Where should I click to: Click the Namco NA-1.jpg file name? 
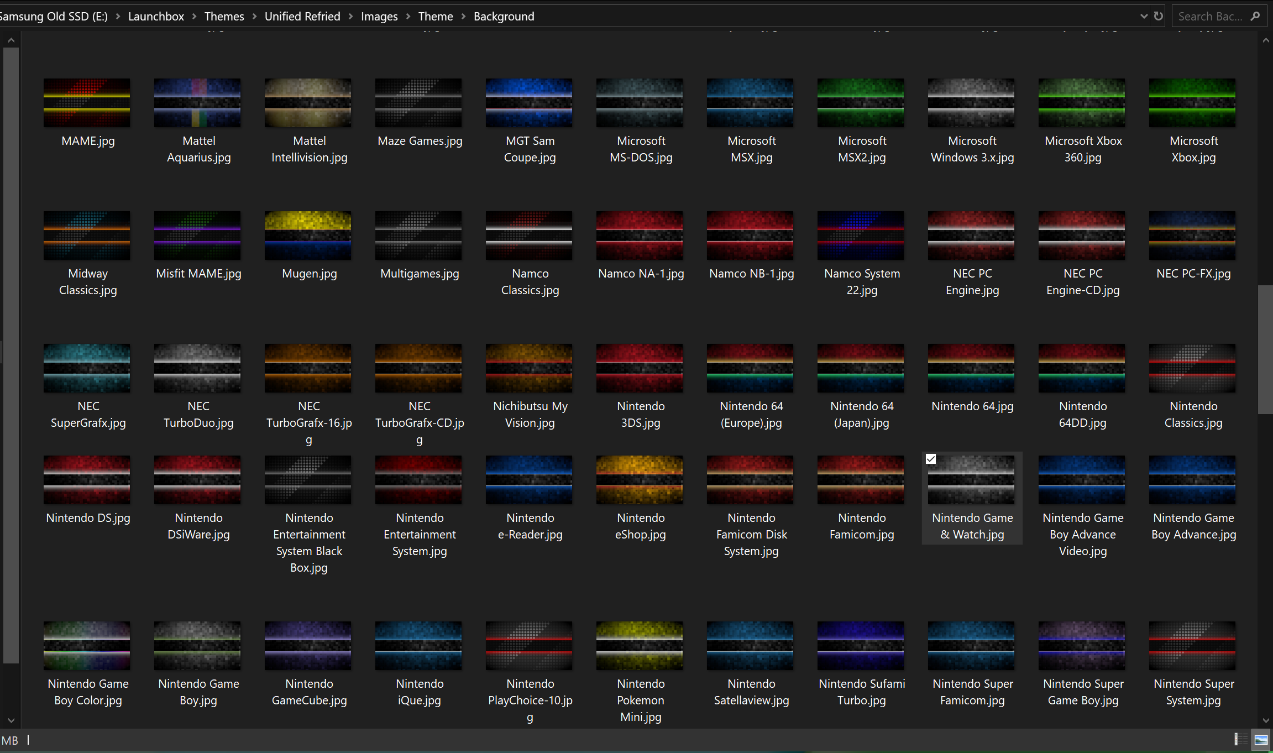coord(641,274)
